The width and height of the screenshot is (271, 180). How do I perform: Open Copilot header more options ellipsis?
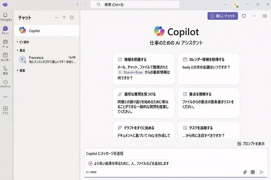click(x=254, y=16)
